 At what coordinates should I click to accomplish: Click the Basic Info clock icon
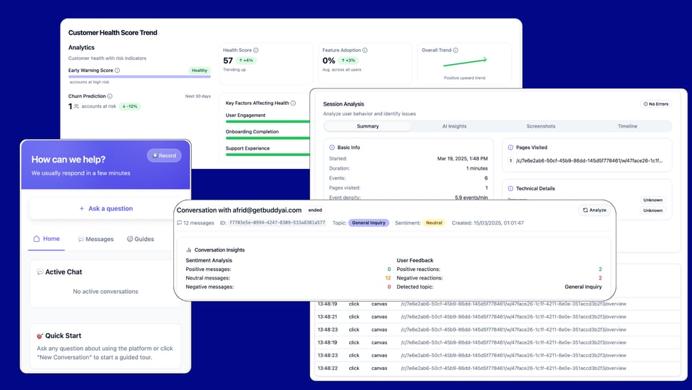[332, 148]
